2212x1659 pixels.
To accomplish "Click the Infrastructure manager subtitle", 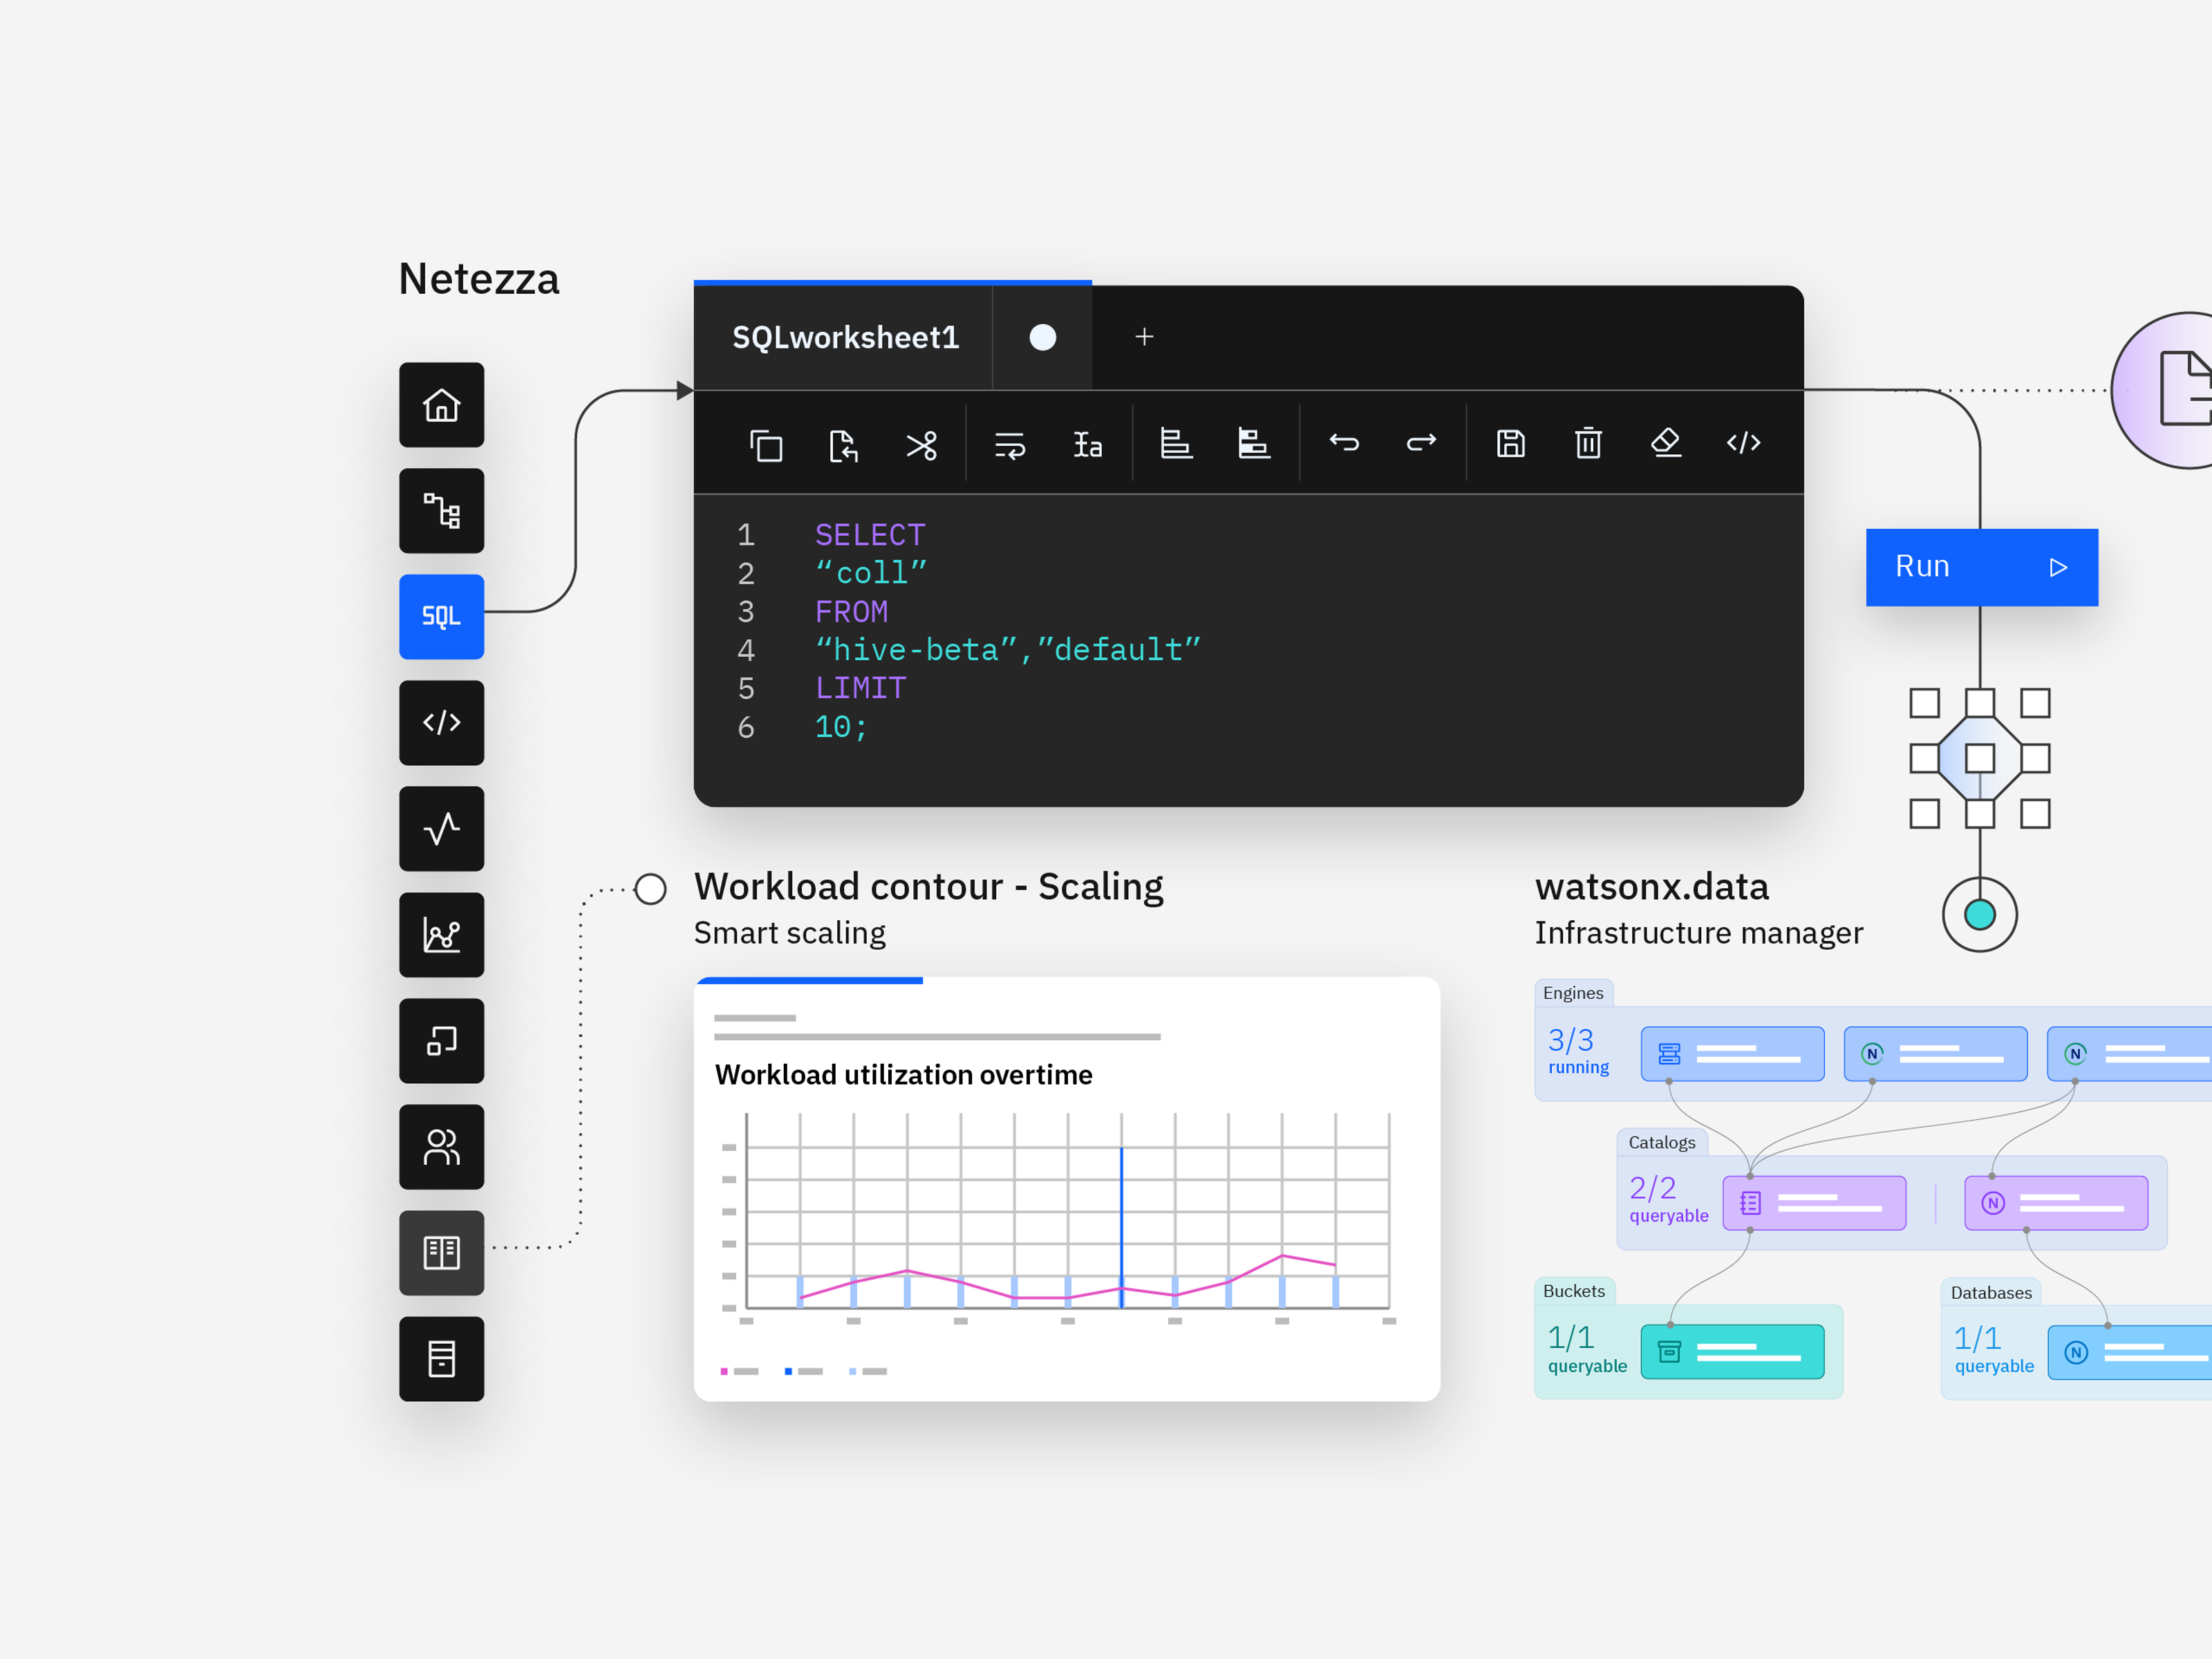I will 1699,933.
